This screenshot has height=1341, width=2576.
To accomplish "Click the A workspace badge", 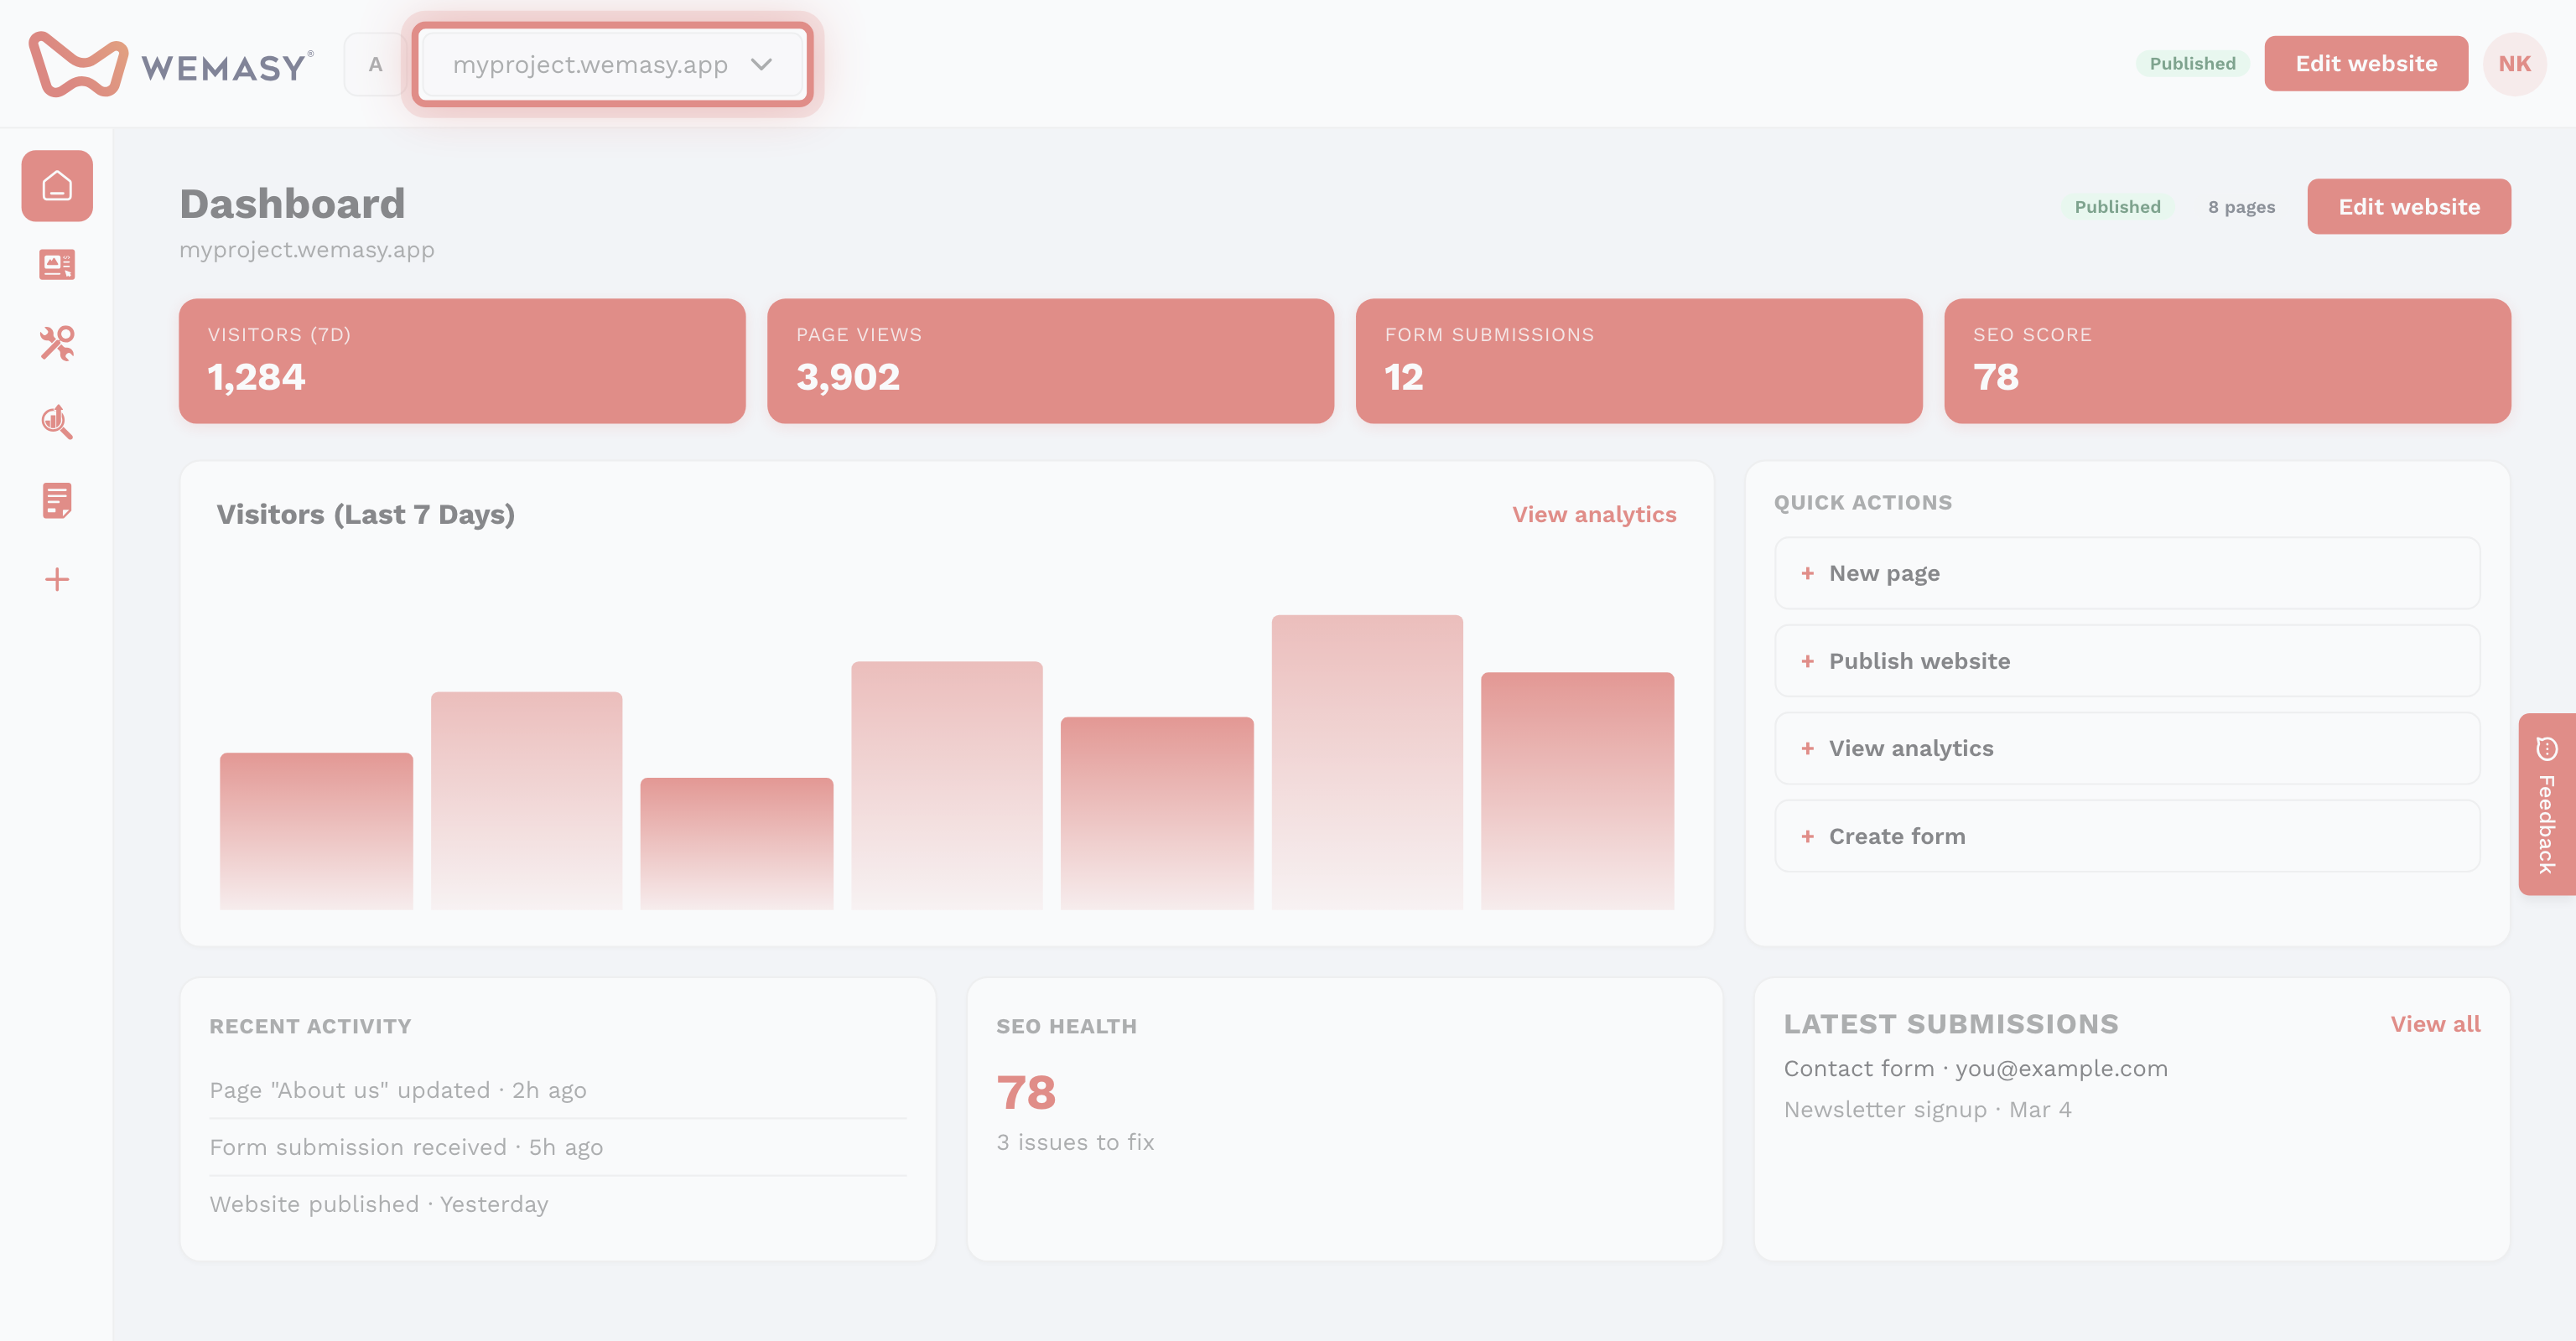I will 375,65.
